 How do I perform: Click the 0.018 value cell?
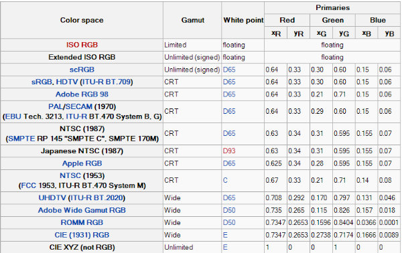point(389,210)
